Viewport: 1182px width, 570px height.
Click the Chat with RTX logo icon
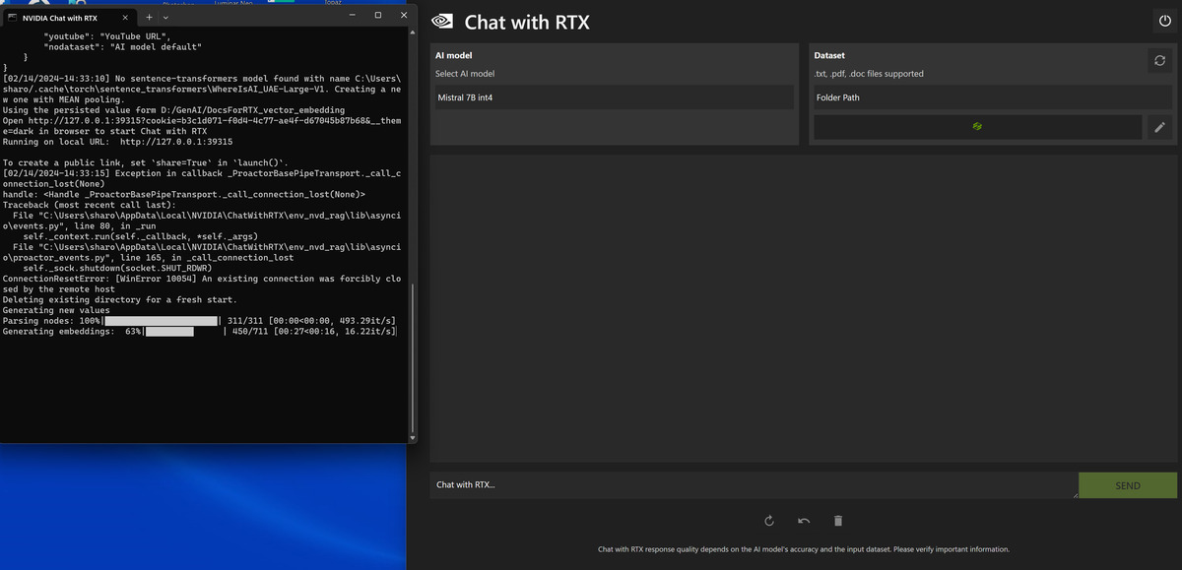[x=441, y=22]
